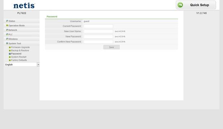Click the Status menu grid icon

pos(7,21)
